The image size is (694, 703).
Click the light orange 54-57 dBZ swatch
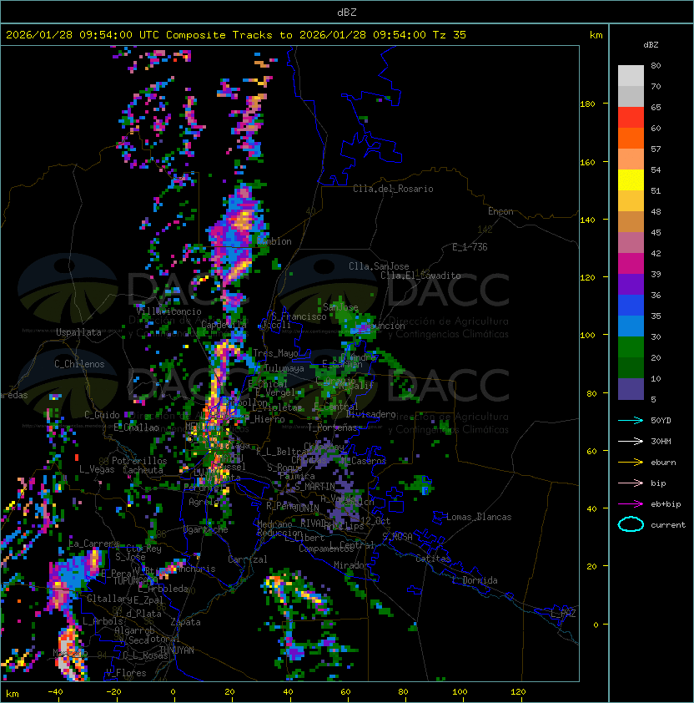coord(631,159)
